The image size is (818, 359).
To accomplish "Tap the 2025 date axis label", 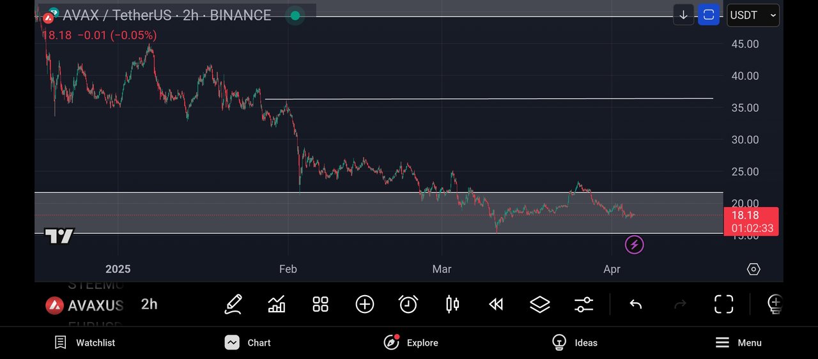I will coord(118,269).
